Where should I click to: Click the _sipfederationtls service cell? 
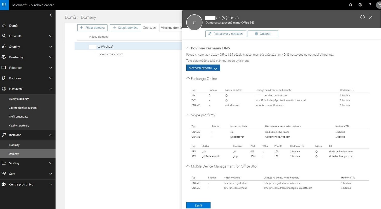click(x=211, y=156)
